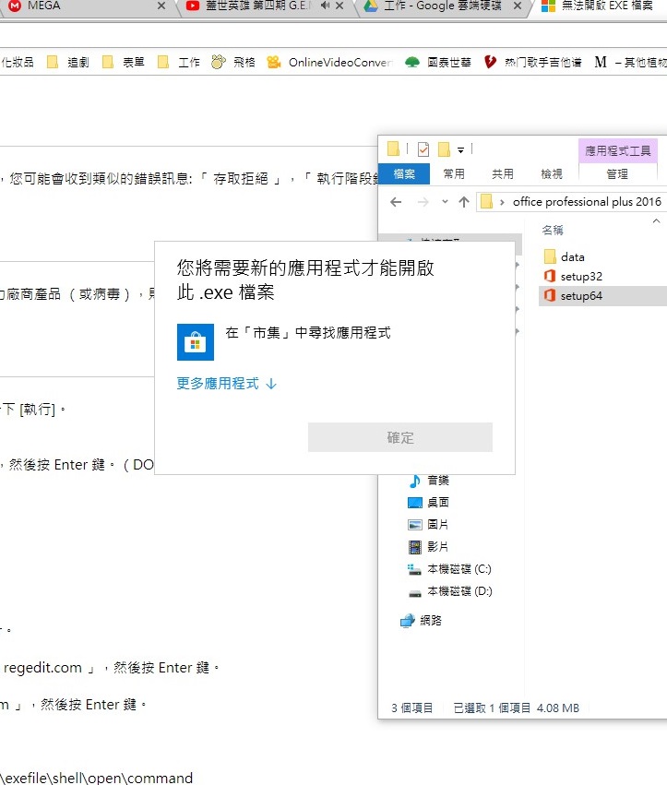Screen dimensions: 667x785
Task: Sort by the 名稱 column header
Action: (x=553, y=230)
